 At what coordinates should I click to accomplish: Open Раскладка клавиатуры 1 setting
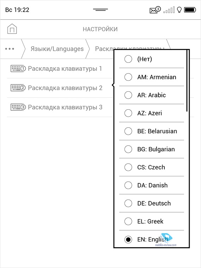click(x=60, y=69)
